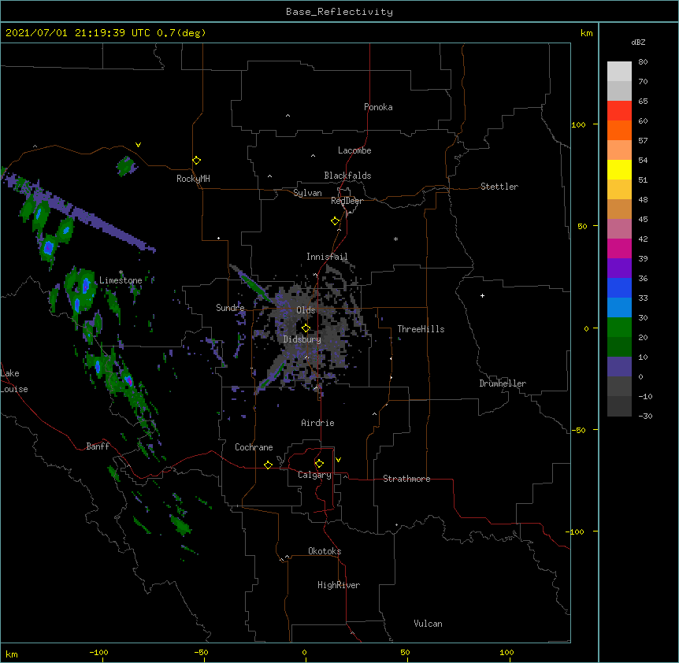
Task: Click the 45 value on the dBZ legend
Action: (643, 220)
